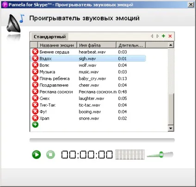Remove the Волк sound entry

(35, 65)
